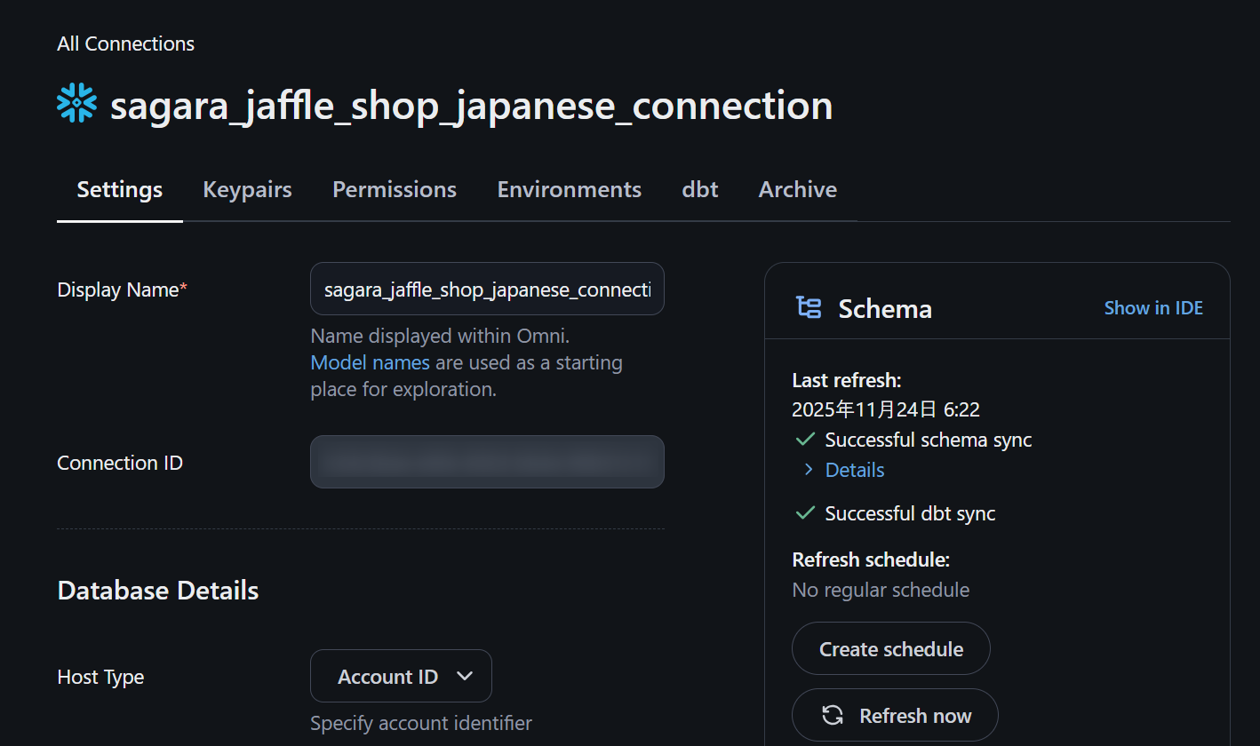
Task: Select the dbt tab
Action: 700,189
